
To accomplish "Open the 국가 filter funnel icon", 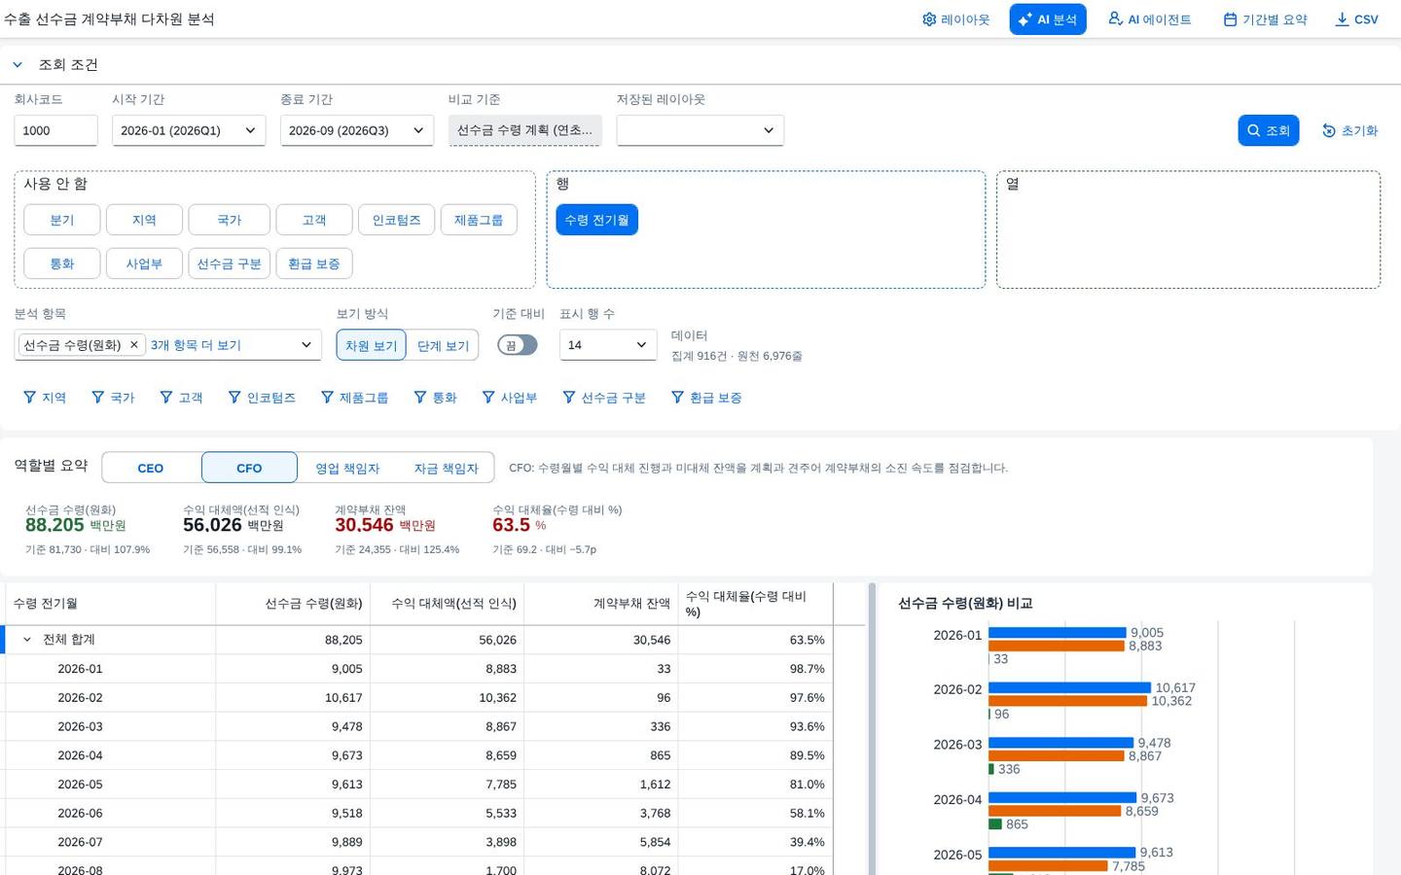I will [97, 398].
